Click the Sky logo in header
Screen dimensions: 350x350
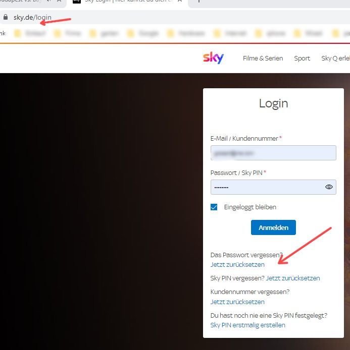[213, 58]
